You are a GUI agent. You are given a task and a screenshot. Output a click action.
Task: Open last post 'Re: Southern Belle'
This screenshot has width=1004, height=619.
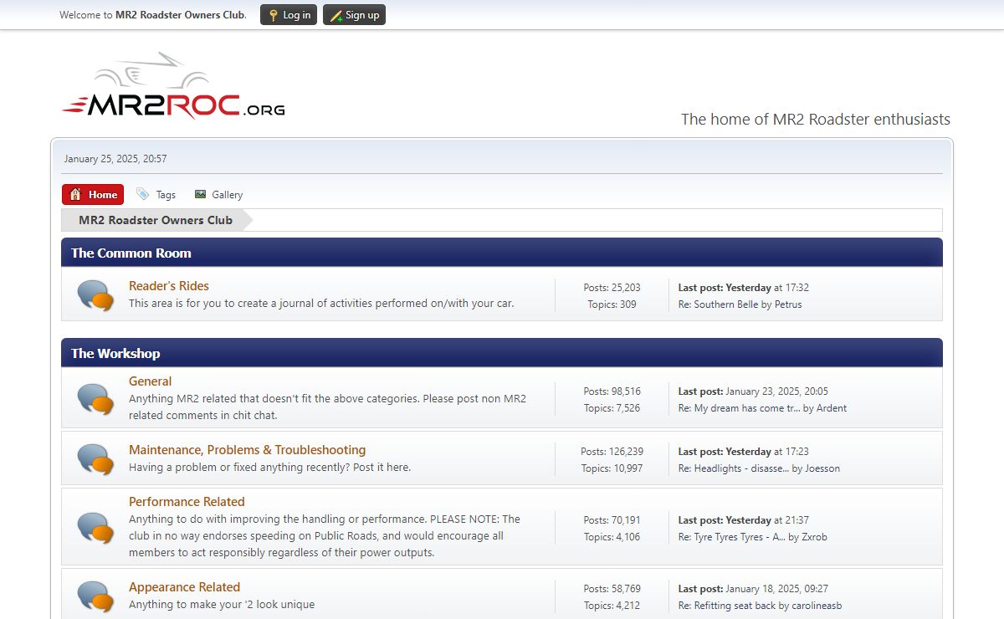(718, 304)
